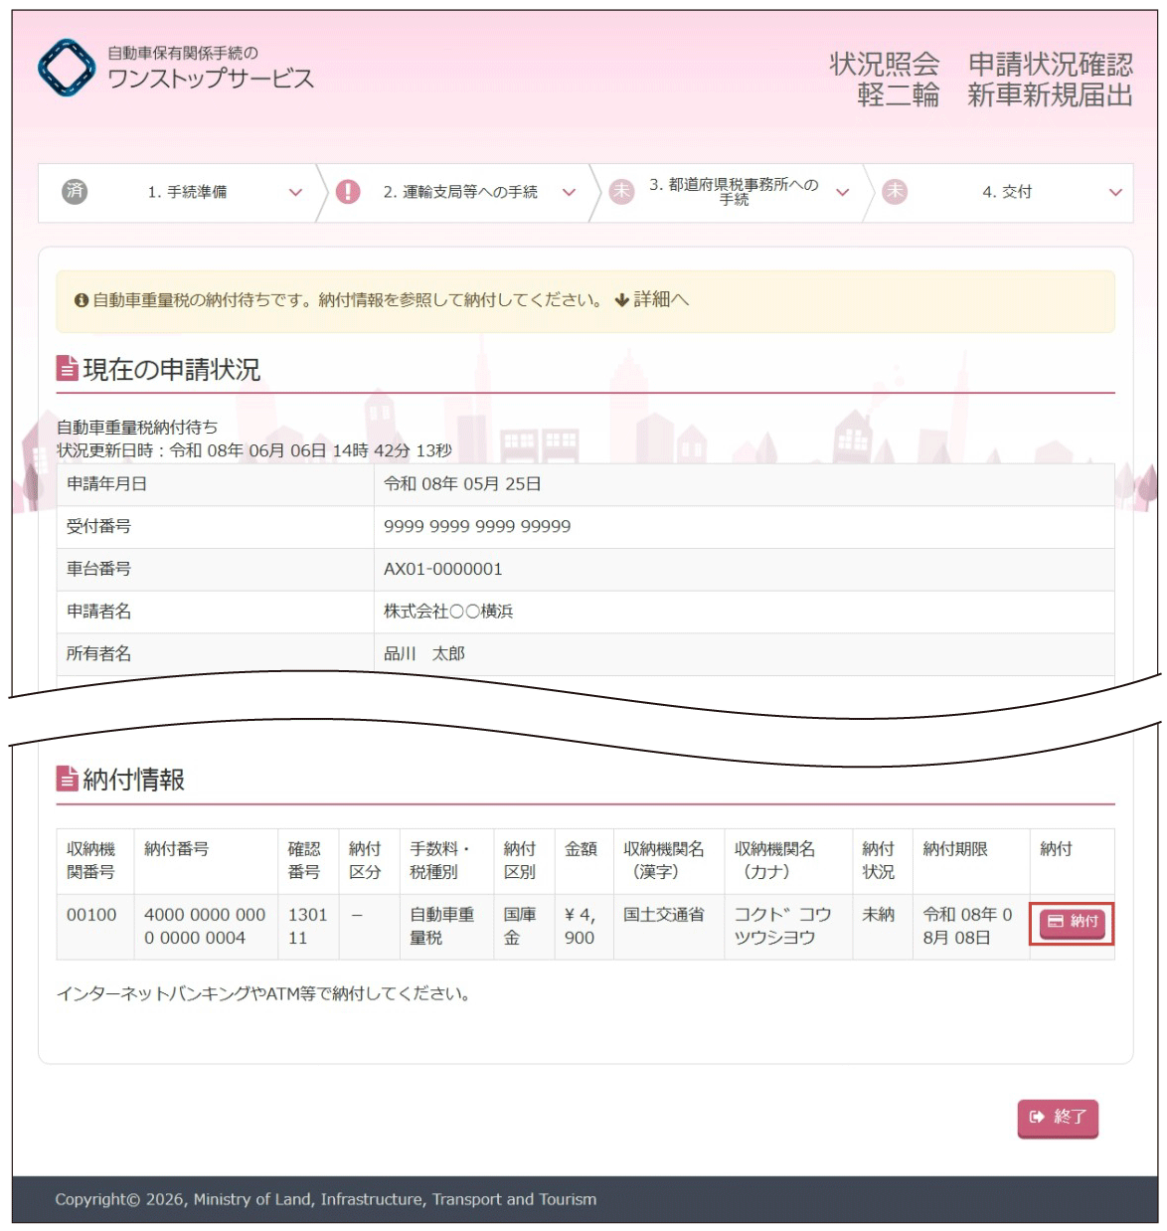Expand the 運輸支局等への手続 step chevron
Screen dimensions: 1167x1231
click(569, 192)
